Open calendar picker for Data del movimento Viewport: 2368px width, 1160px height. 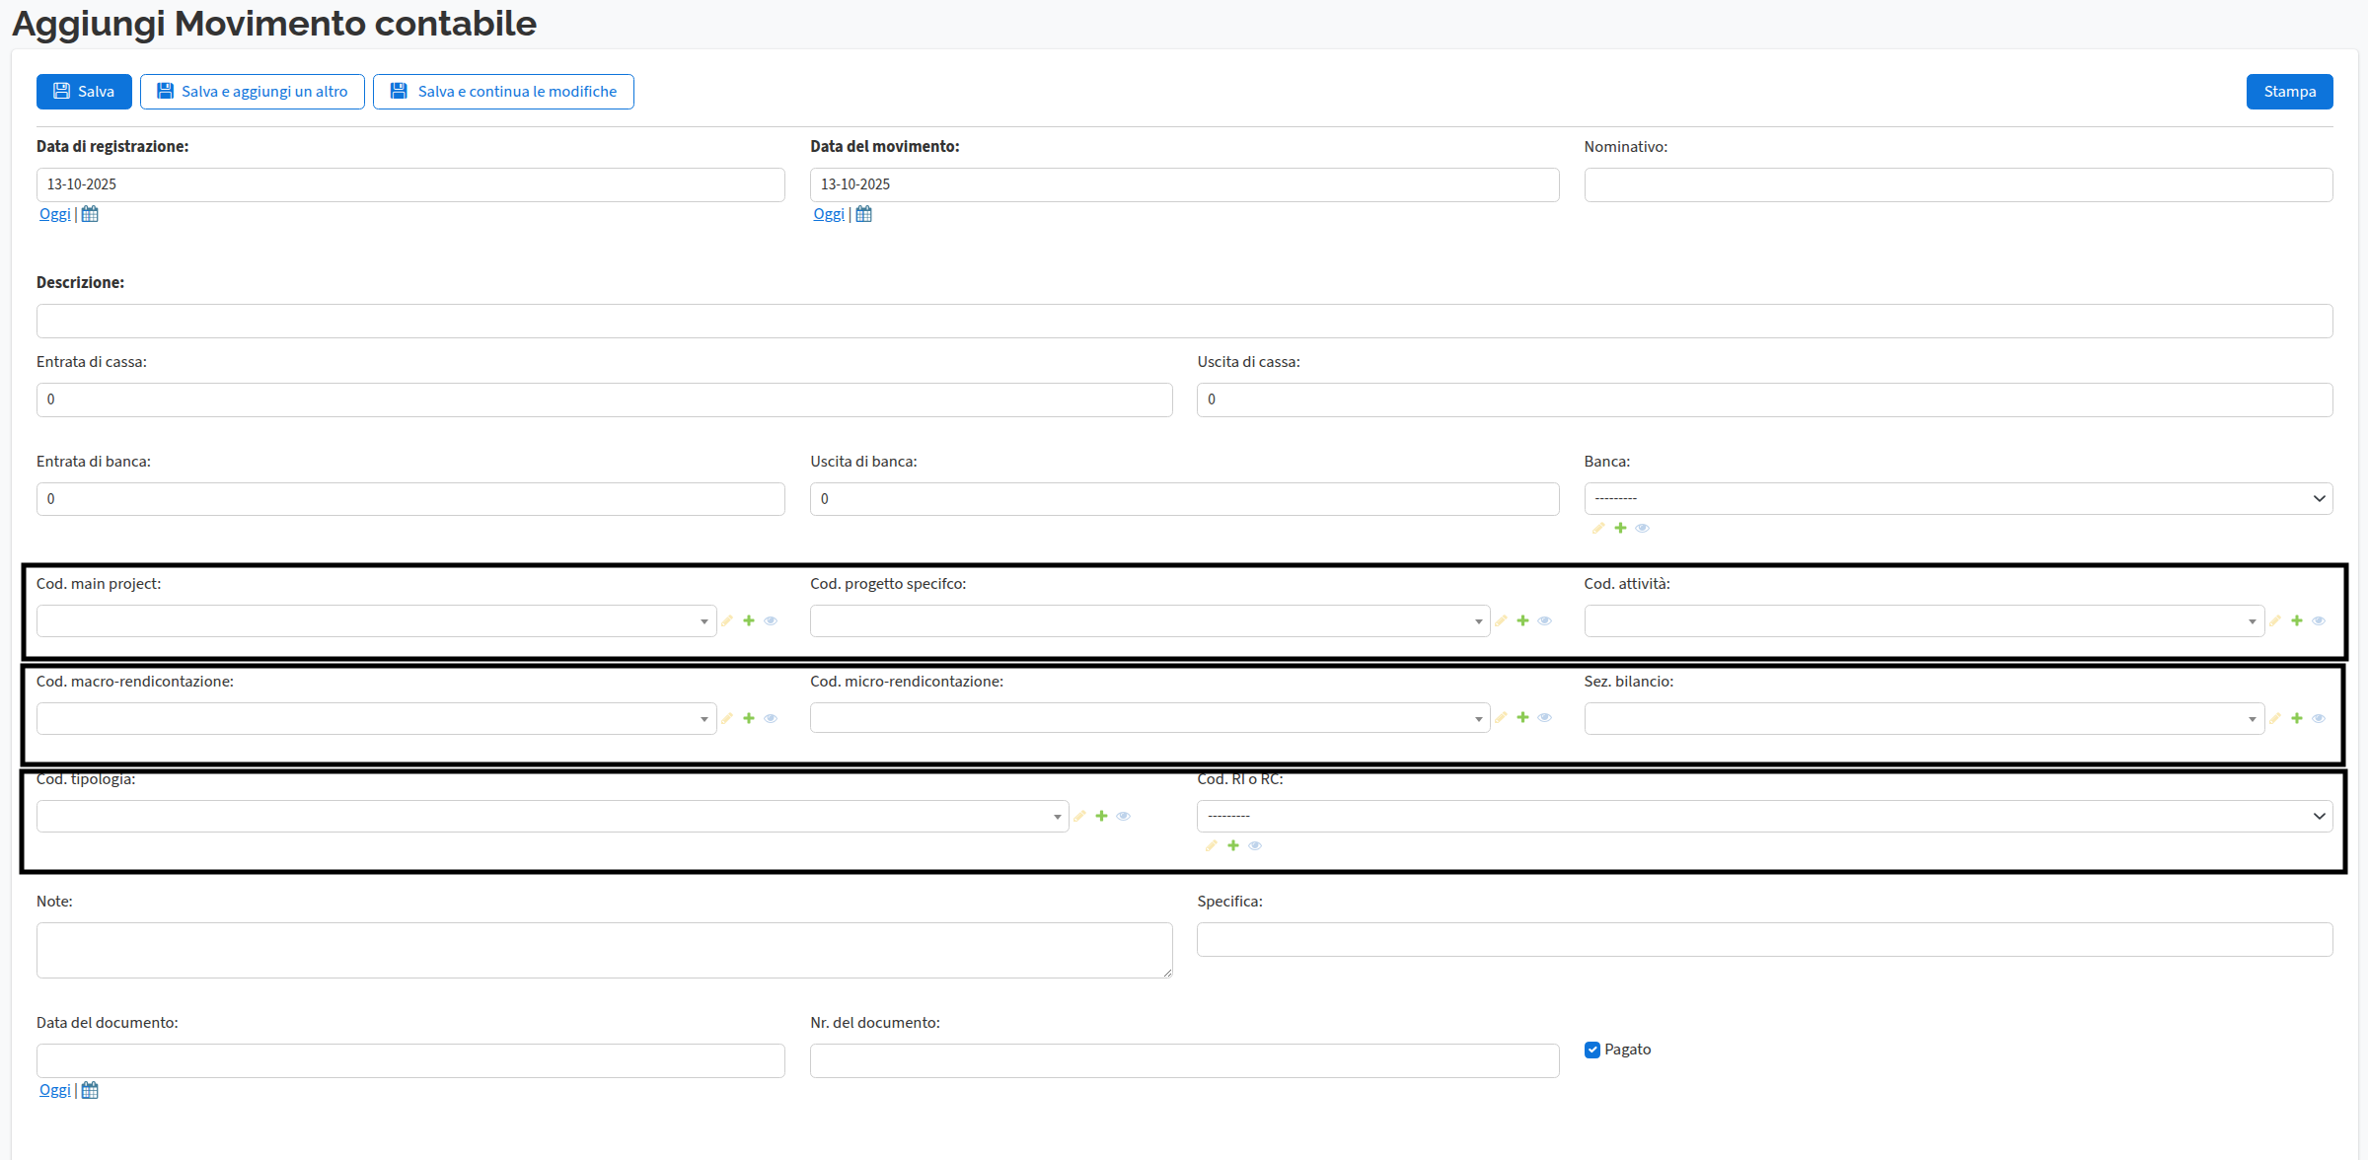tap(863, 214)
